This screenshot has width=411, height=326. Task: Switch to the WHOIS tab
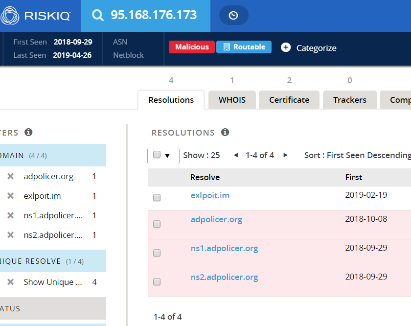click(x=232, y=100)
